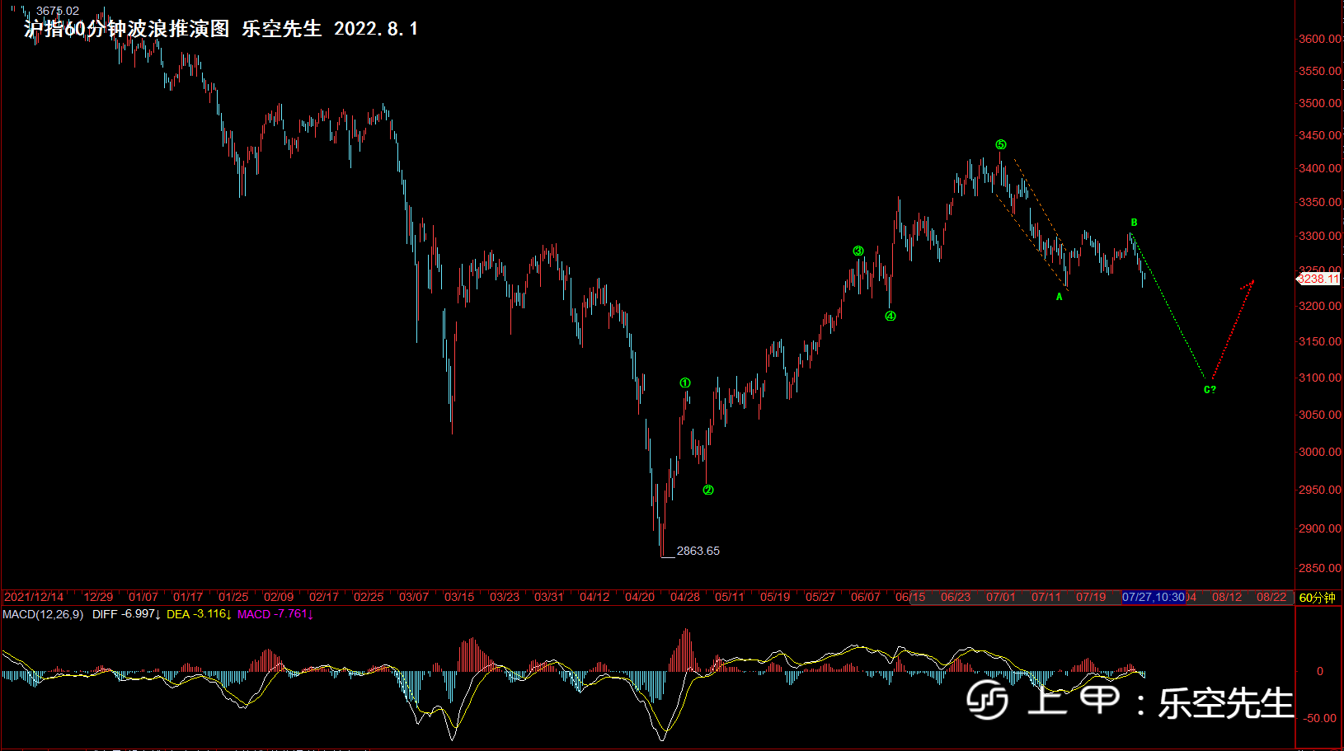Viewport: 1344px width, 751px height.
Task: Select the wave ④ annotation marker
Action: point(891,316)
